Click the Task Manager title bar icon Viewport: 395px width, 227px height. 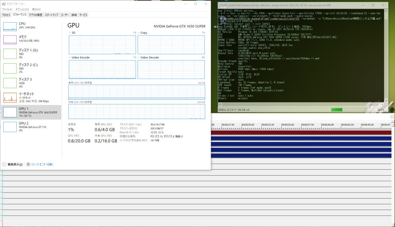tap(4, 4)
